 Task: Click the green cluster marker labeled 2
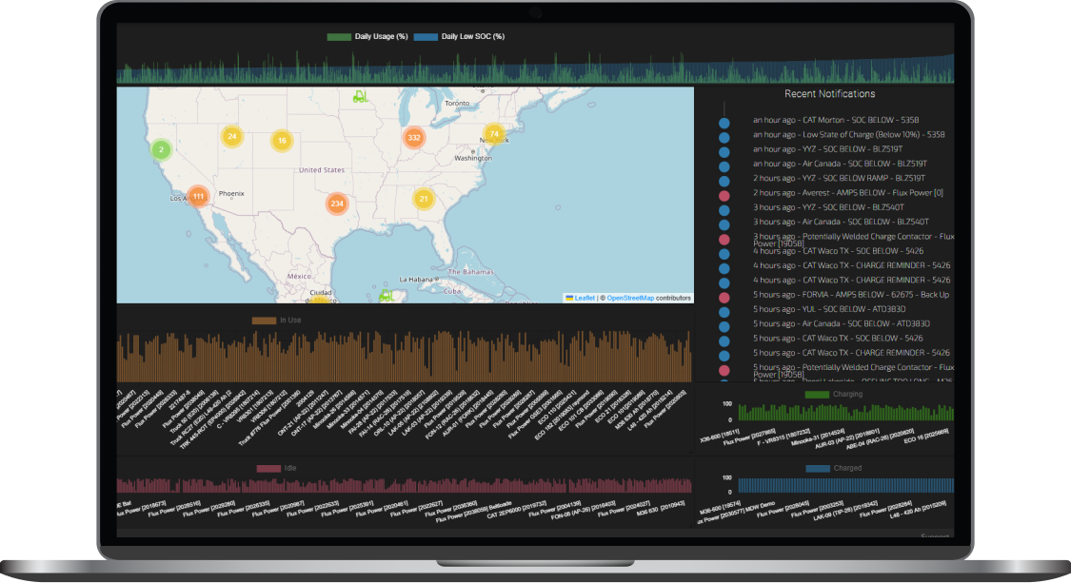click(162, 149)
